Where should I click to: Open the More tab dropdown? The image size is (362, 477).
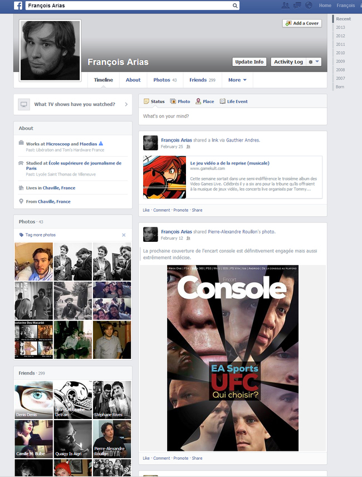(237, 80)
